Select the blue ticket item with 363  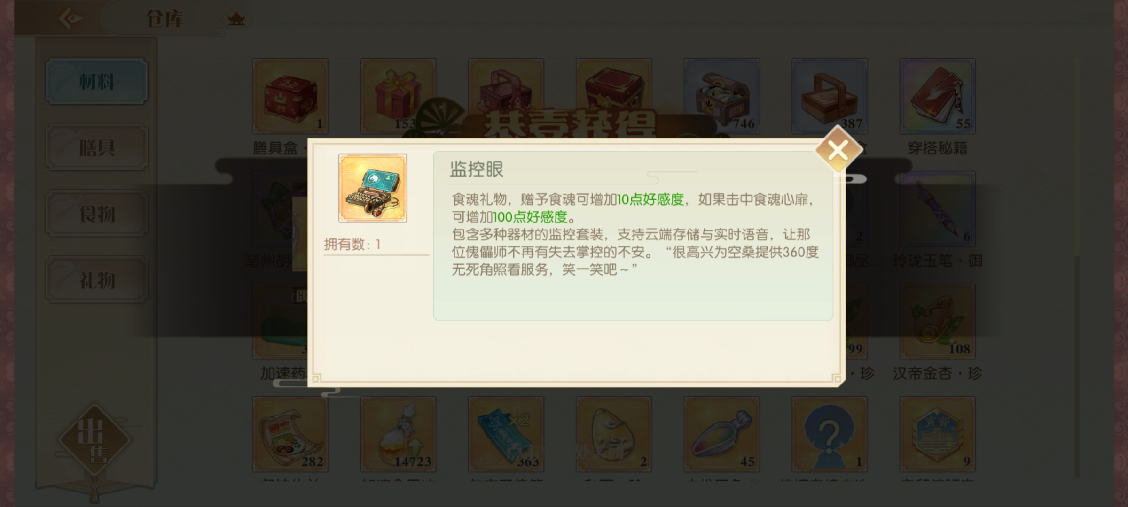click(x=506, y=434)
